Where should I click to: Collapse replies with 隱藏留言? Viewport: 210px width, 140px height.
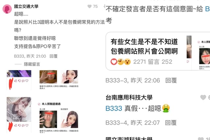click(32, 64)
